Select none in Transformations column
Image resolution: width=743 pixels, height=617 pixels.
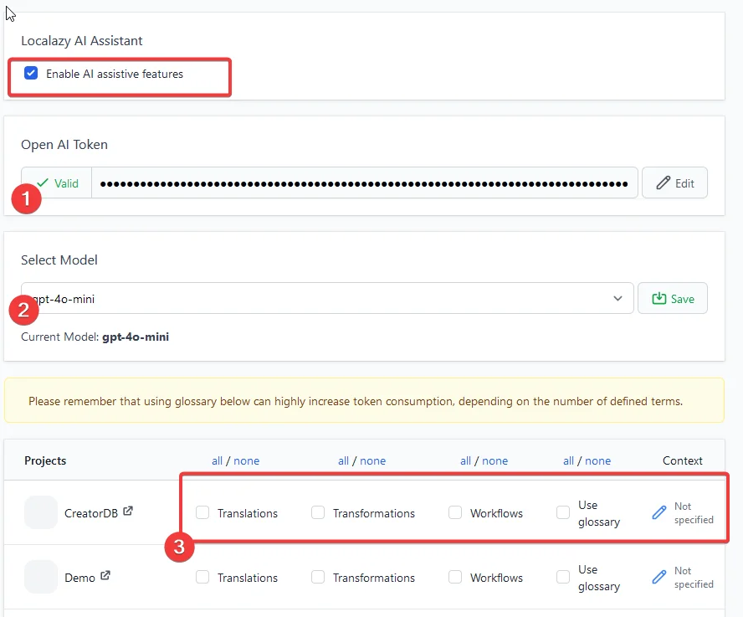373,460
